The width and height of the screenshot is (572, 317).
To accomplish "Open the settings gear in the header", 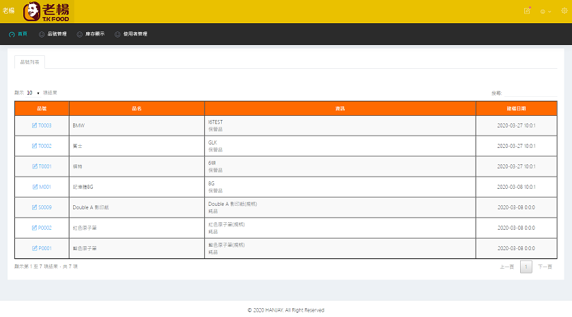I will (564, 11).
